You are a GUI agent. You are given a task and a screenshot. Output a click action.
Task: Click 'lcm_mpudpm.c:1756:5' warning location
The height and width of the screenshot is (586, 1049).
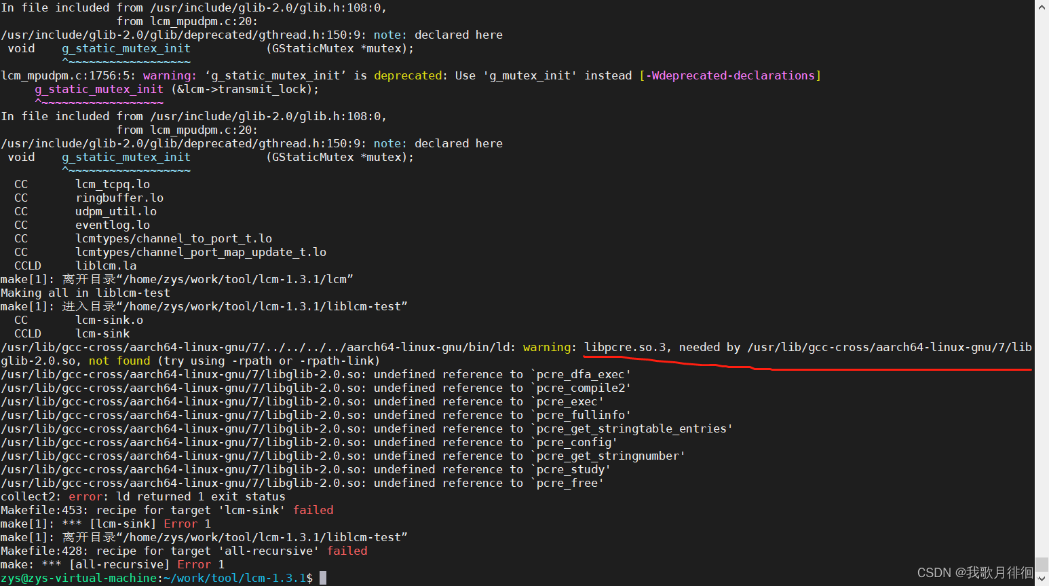click(69, 75)
